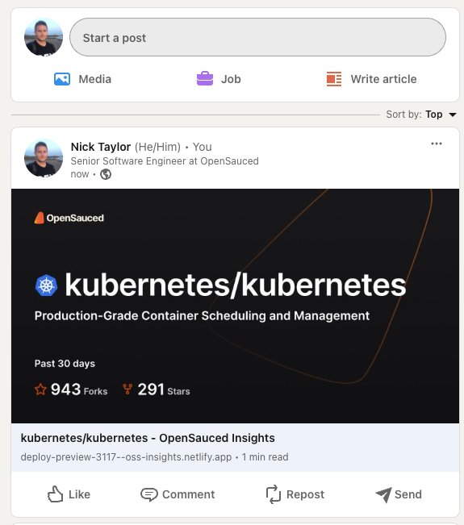The image size is (464, 525).
Task: Click the purple Job briefcase icon
Action: pyautogui.click(x=205, y=79)
